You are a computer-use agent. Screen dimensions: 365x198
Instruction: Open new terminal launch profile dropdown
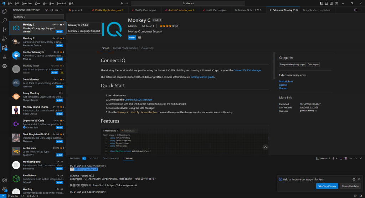[x=336, y=158]
